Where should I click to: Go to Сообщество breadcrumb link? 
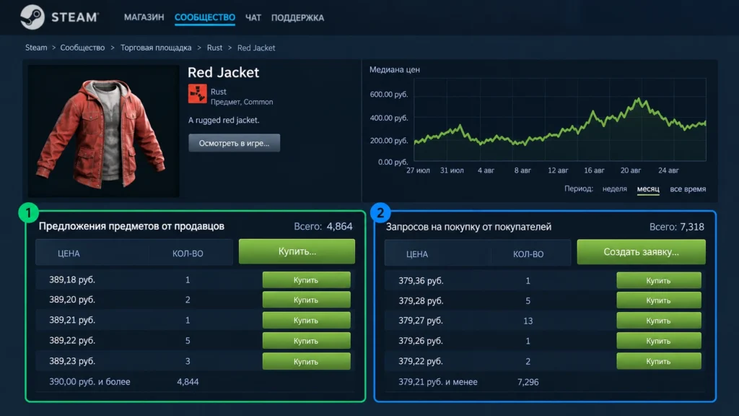82,48
